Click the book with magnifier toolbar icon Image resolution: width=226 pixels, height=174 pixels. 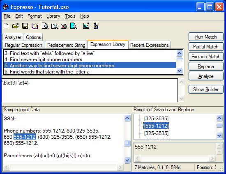pos(55,26)
